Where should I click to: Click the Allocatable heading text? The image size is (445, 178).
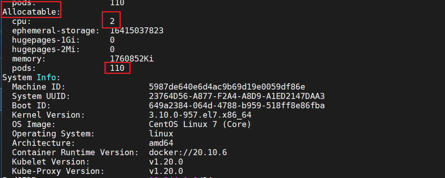point(31,12)
